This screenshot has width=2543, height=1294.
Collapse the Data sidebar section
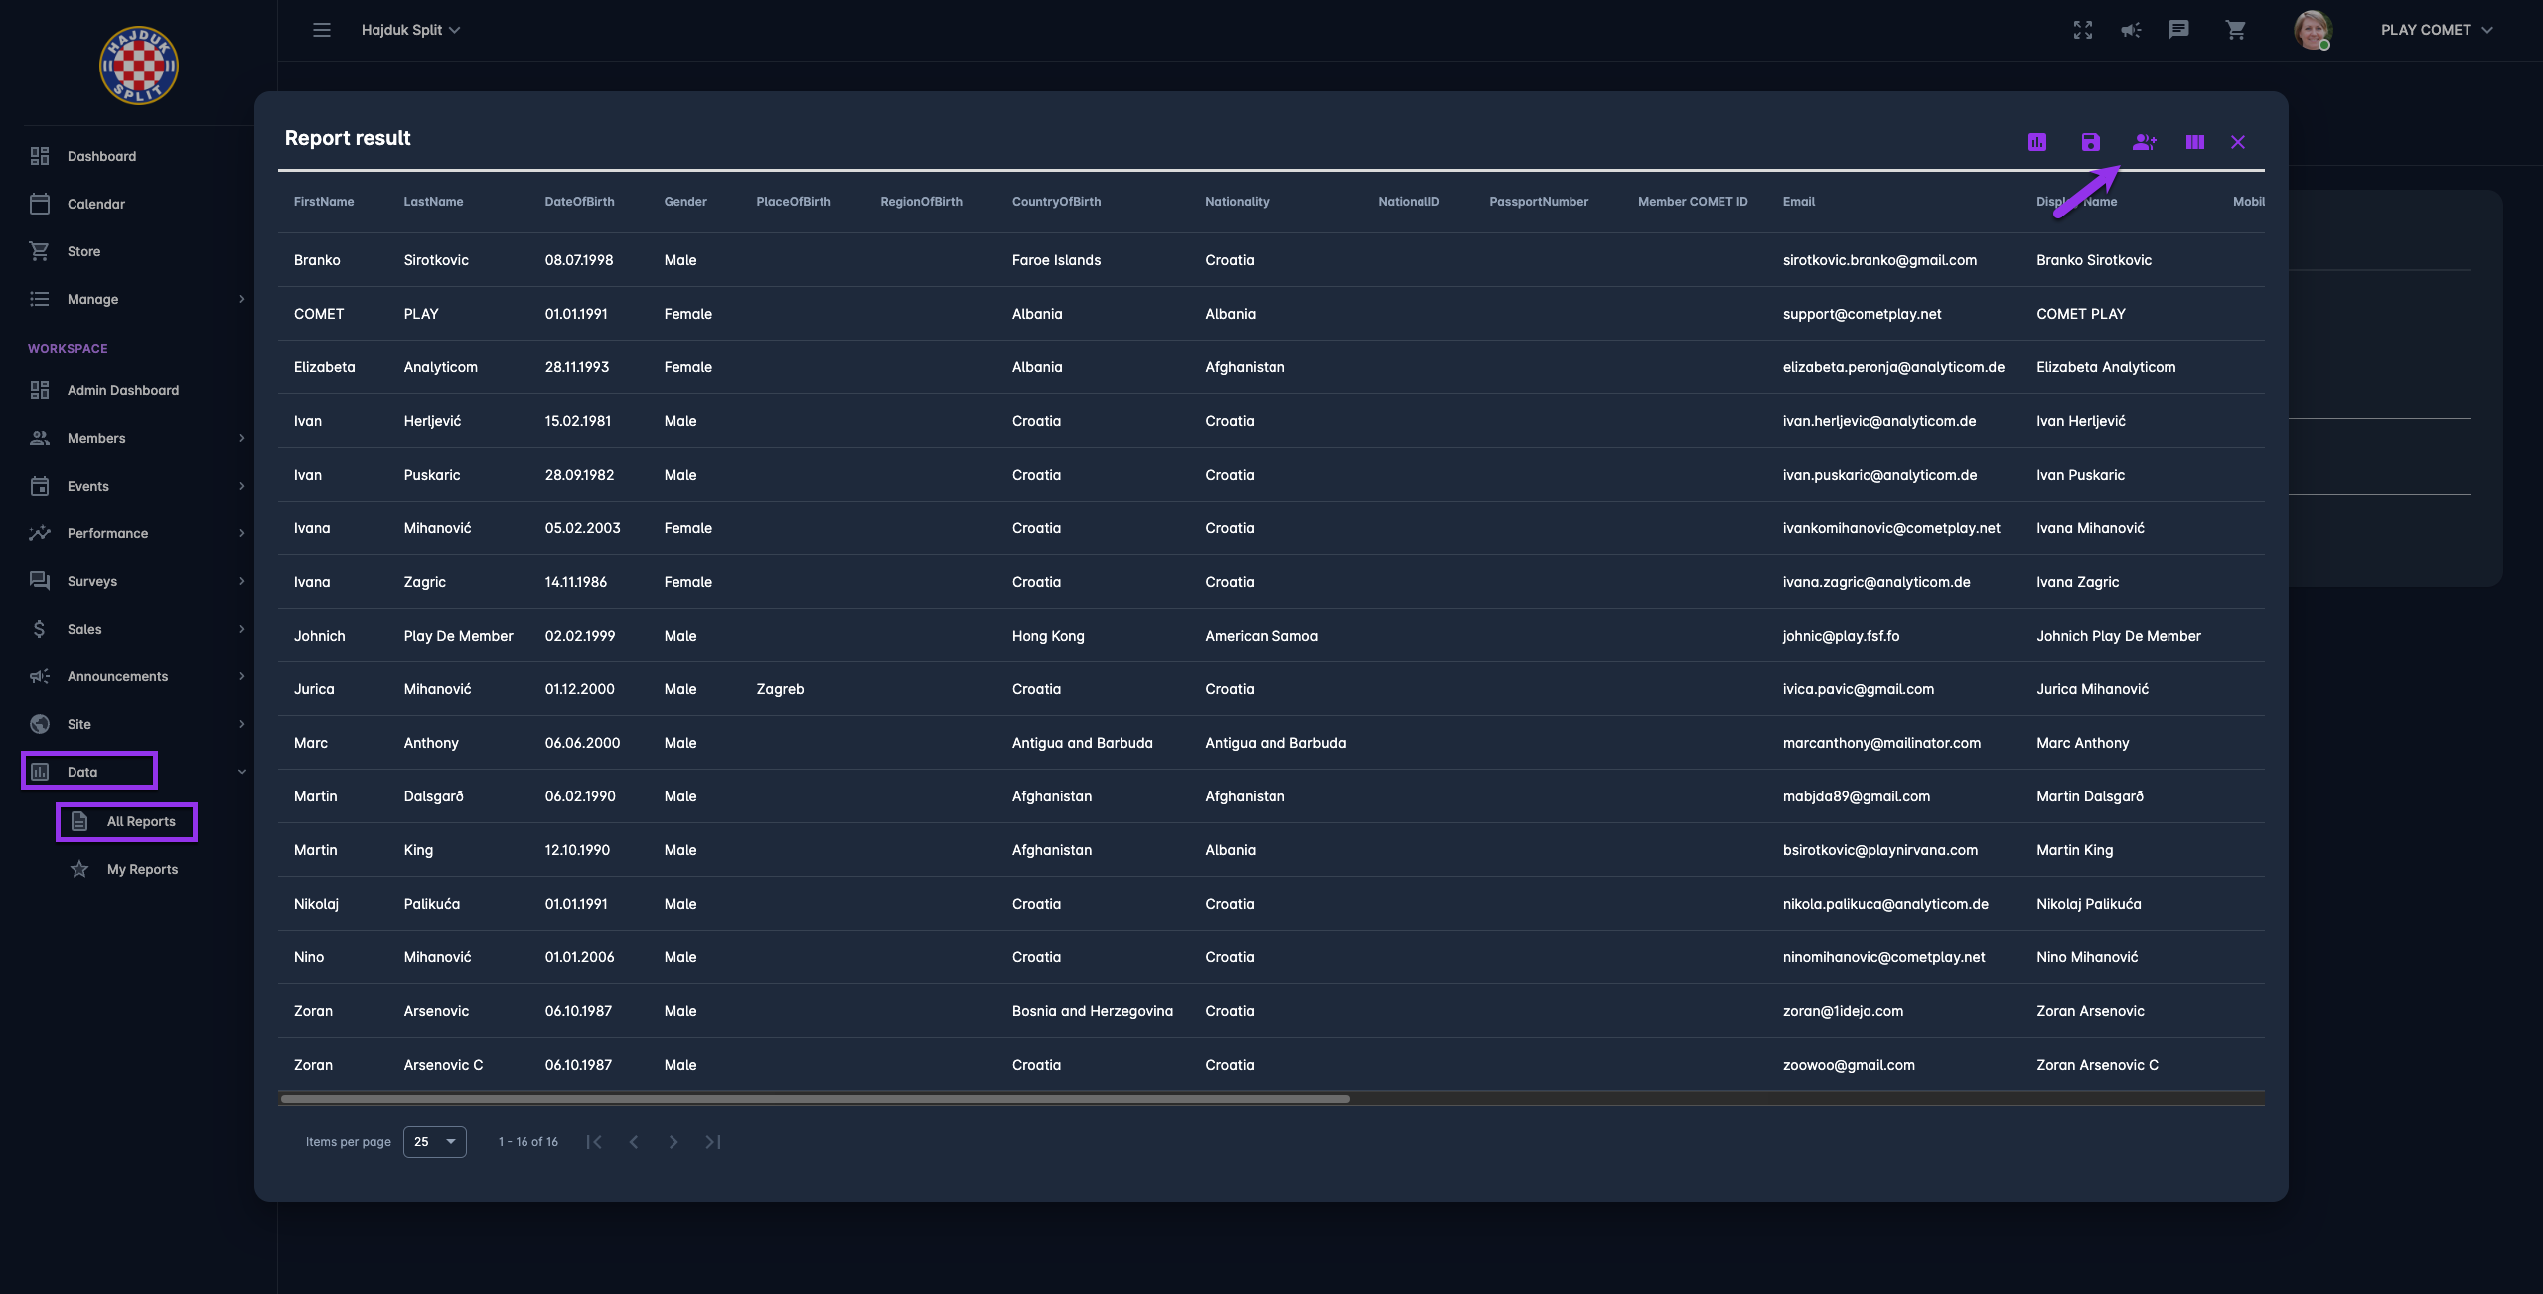241,772
